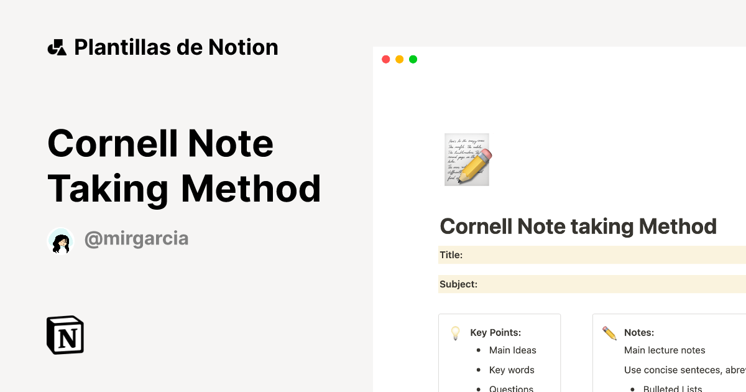Viewport: 746px width, 392px height.
Task: Click the Main lecture notes text line
Action: coord(665,350)
